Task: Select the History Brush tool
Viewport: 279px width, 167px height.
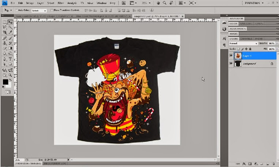Action: 10,43
